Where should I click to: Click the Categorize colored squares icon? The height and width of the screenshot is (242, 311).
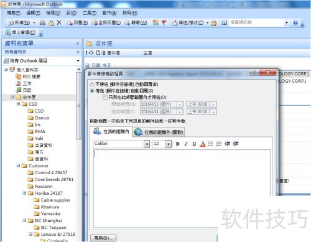tap(155, 22)
